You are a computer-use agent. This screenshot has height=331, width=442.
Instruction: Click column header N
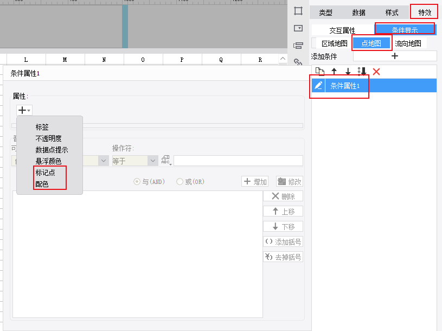[104, 60]
